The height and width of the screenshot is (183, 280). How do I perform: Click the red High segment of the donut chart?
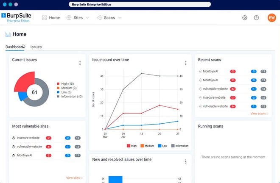[25, 81]
